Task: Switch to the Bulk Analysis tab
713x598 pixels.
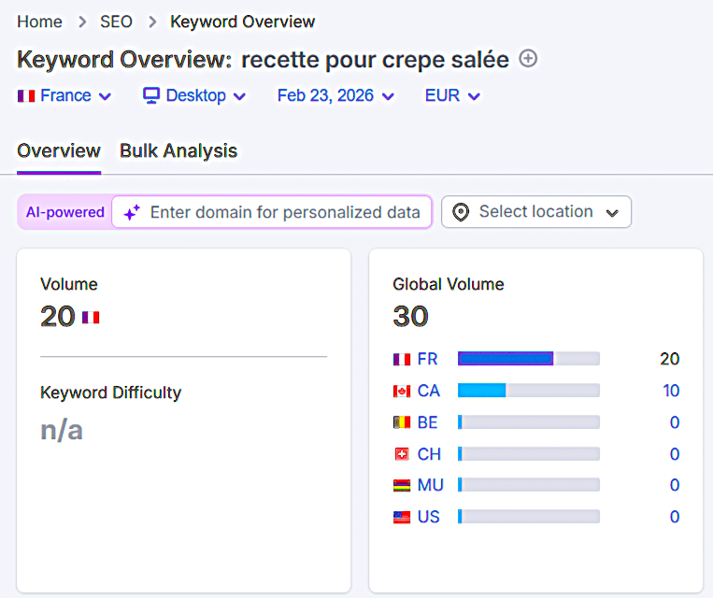Action: click(178, 151)
